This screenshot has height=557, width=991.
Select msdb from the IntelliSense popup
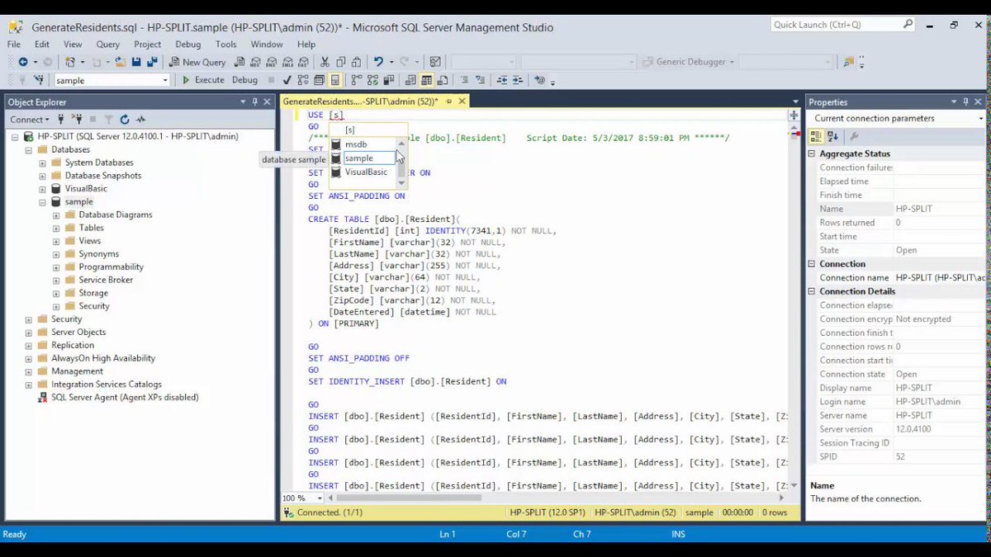[355, 144]
